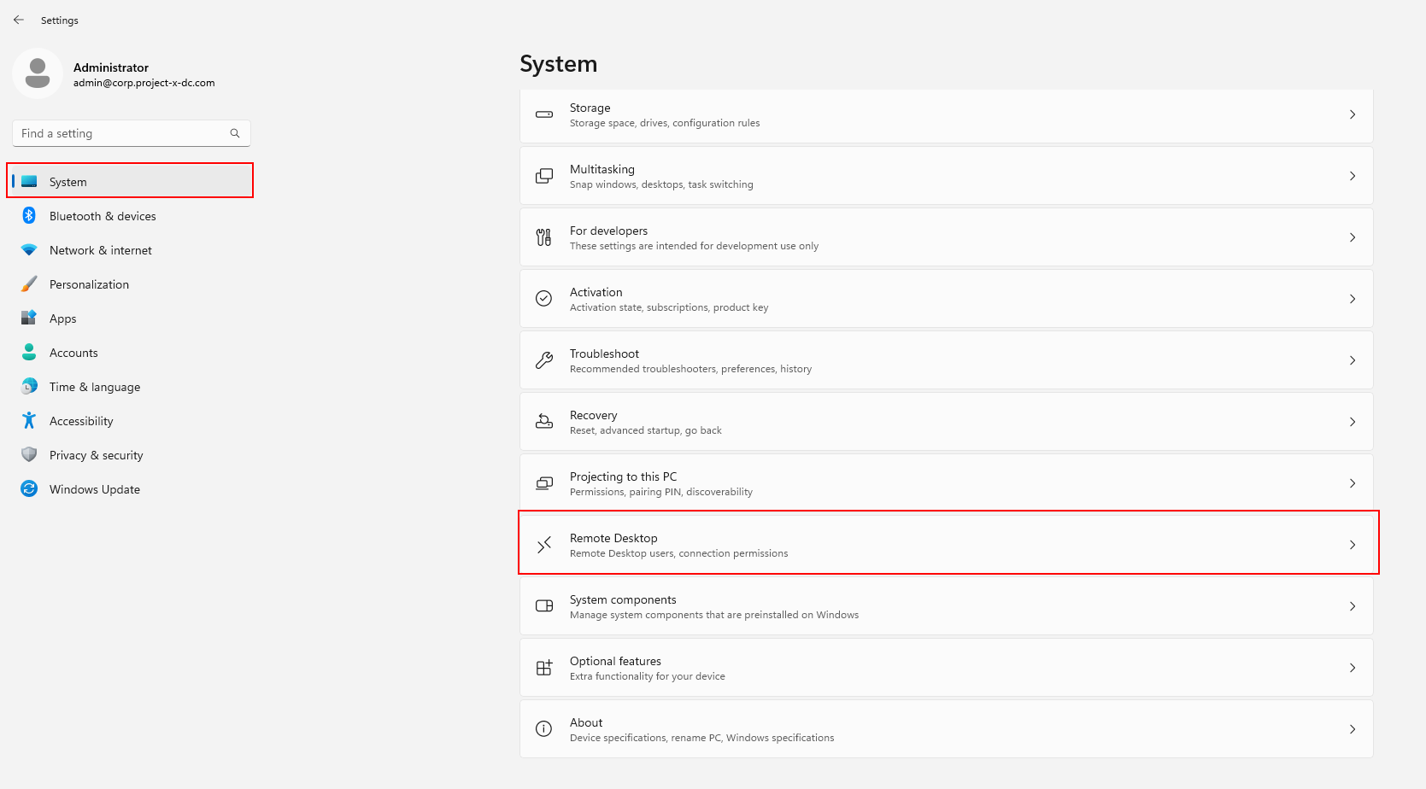Image resolution: width=1426 pixels, height=789 pixels.
Task: Select Personalization in the sidebar
Action: [89, 284]
